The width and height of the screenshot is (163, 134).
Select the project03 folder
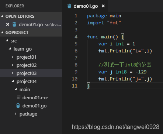pos(27,73)
